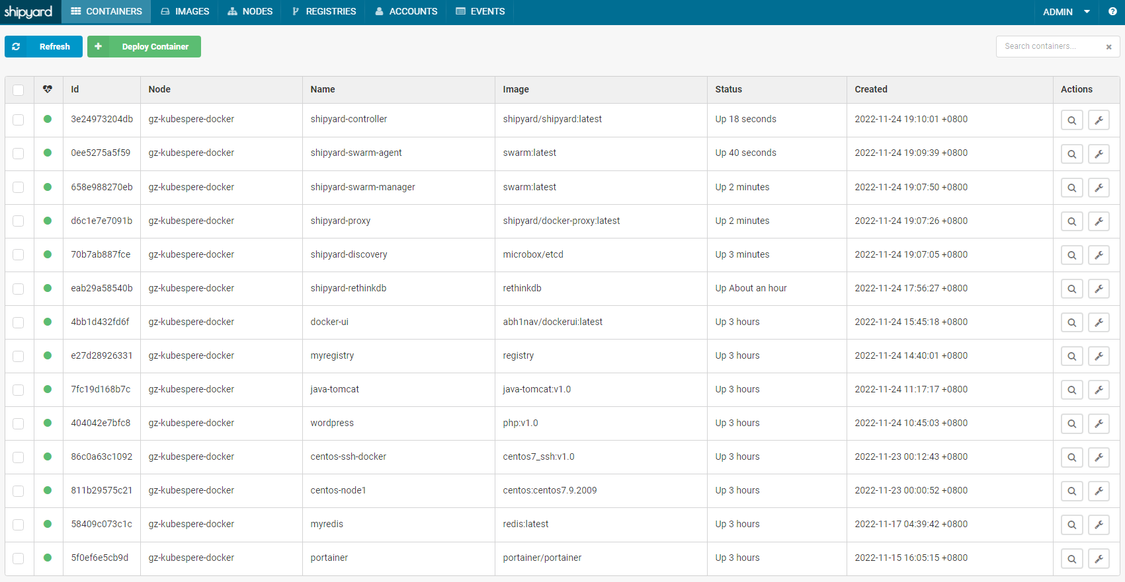Inspect shipyard-proxy with magnifier icon

(1071, 221)
